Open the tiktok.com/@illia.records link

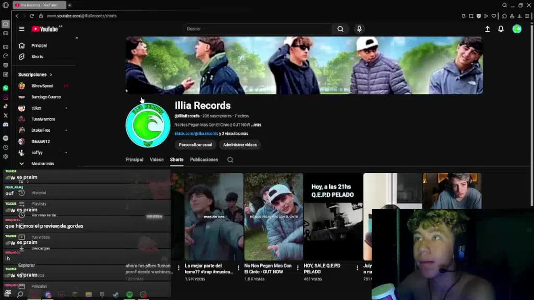[x=196, y=134]
